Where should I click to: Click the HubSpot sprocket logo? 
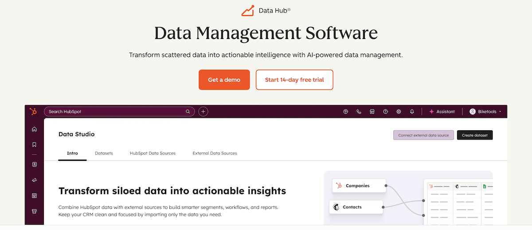click(x=33, y=112)
